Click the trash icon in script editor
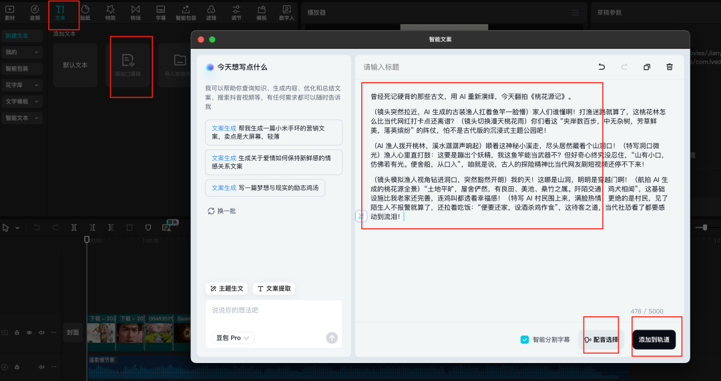The width and height of the screenshot is (721, 381). [x=670, y=67]
